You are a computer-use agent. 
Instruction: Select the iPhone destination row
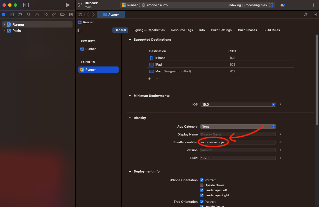(x=220, y=58)
